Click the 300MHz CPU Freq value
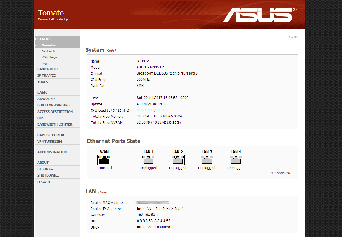The width and height of the screenshot is (342, 237). 143,79
